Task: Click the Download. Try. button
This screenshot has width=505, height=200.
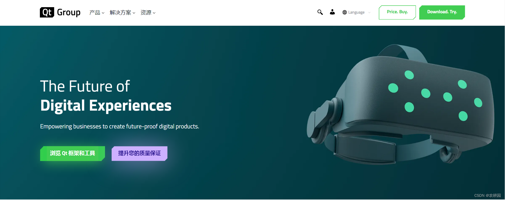Action: (x=442, y=12)
